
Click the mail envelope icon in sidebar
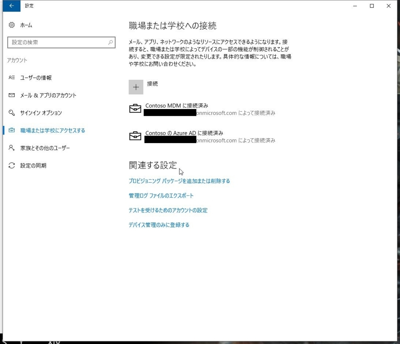click(11, 95)
